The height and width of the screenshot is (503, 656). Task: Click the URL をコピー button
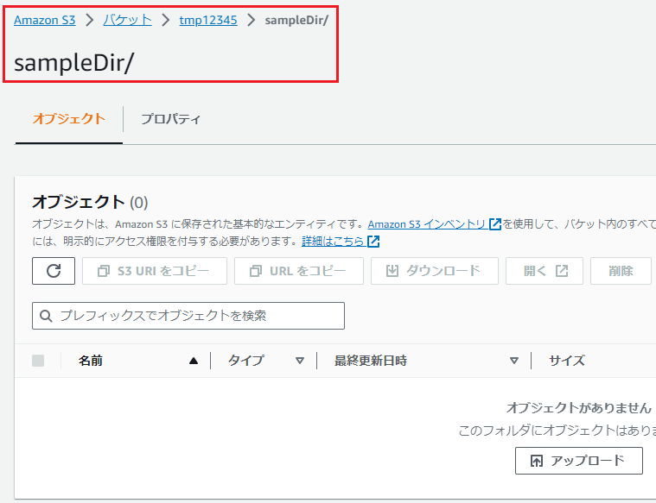pos(299,271)
